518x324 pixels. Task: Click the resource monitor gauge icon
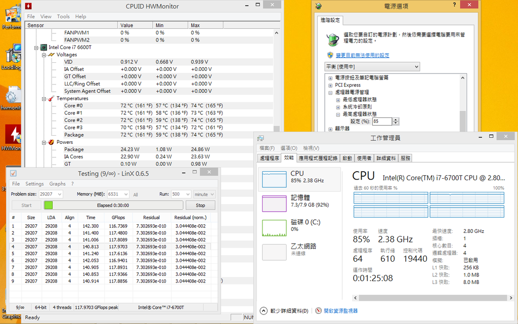pyautogui.click(x=319, y=310)
